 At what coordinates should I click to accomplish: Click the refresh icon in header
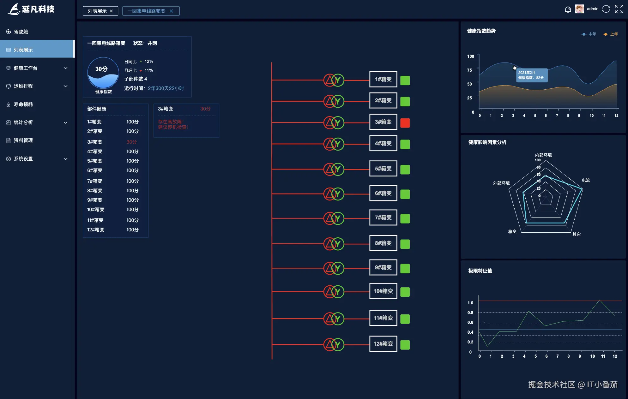point(606,9)
